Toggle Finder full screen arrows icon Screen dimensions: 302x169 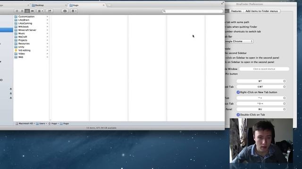(222, 3)
